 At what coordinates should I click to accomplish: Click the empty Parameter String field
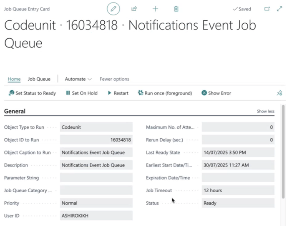coord(96,178)
